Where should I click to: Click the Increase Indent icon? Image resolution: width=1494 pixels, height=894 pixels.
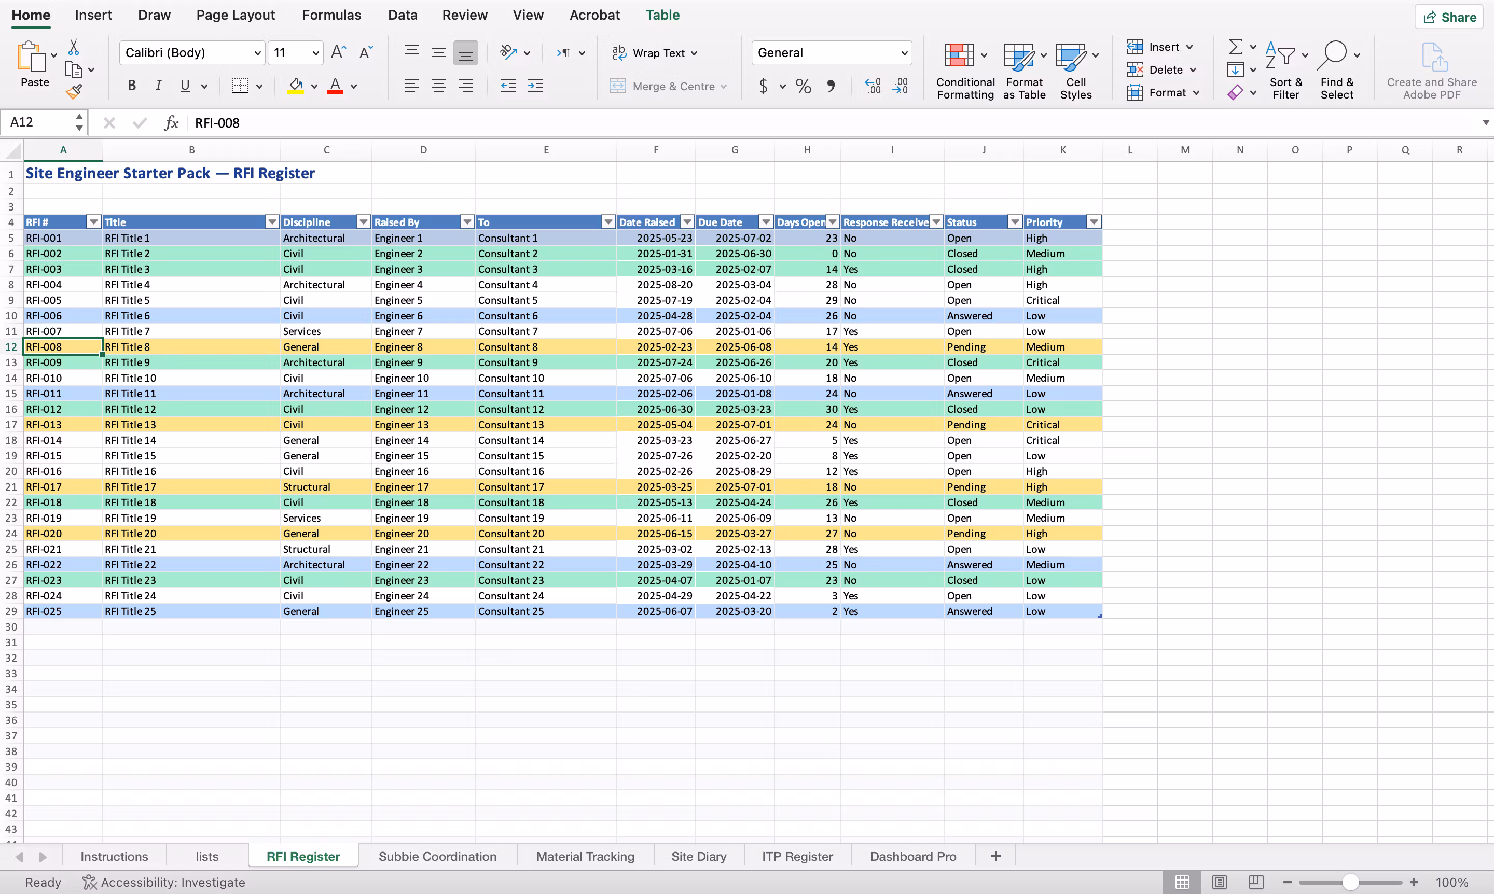(x=535, y=86)
